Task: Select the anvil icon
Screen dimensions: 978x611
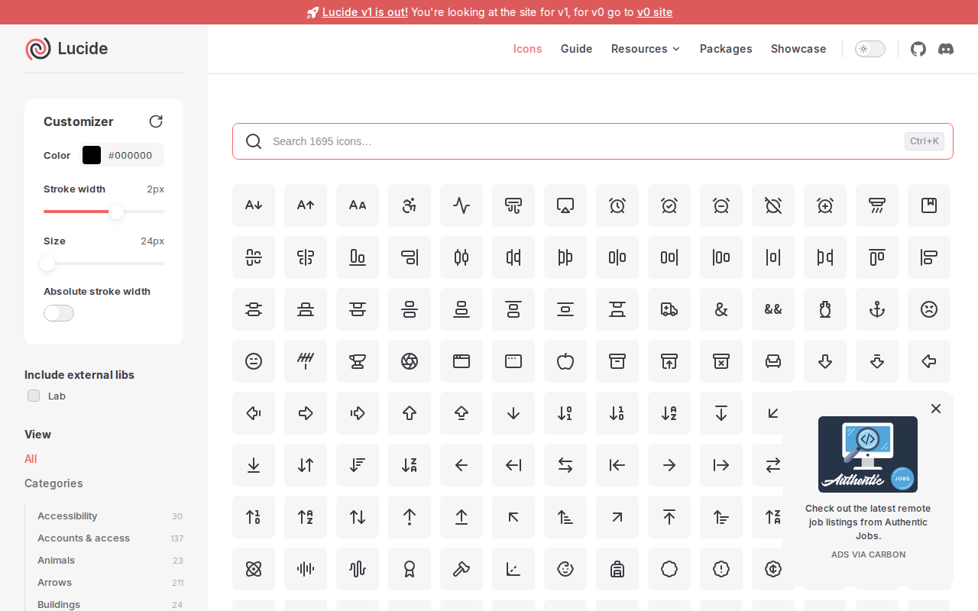Action: coord(358,361)
